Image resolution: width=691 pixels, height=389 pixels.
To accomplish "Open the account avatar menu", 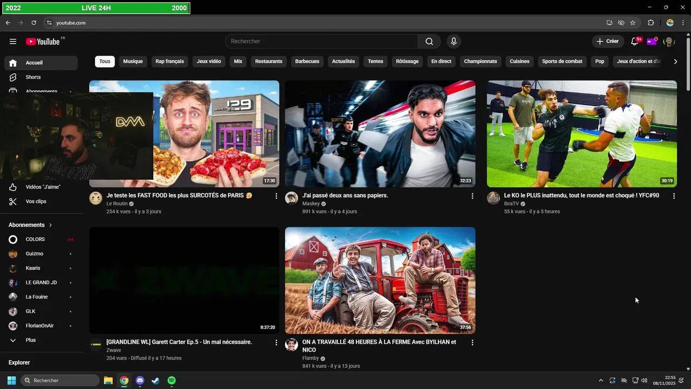I will click(x=669, y=42).
